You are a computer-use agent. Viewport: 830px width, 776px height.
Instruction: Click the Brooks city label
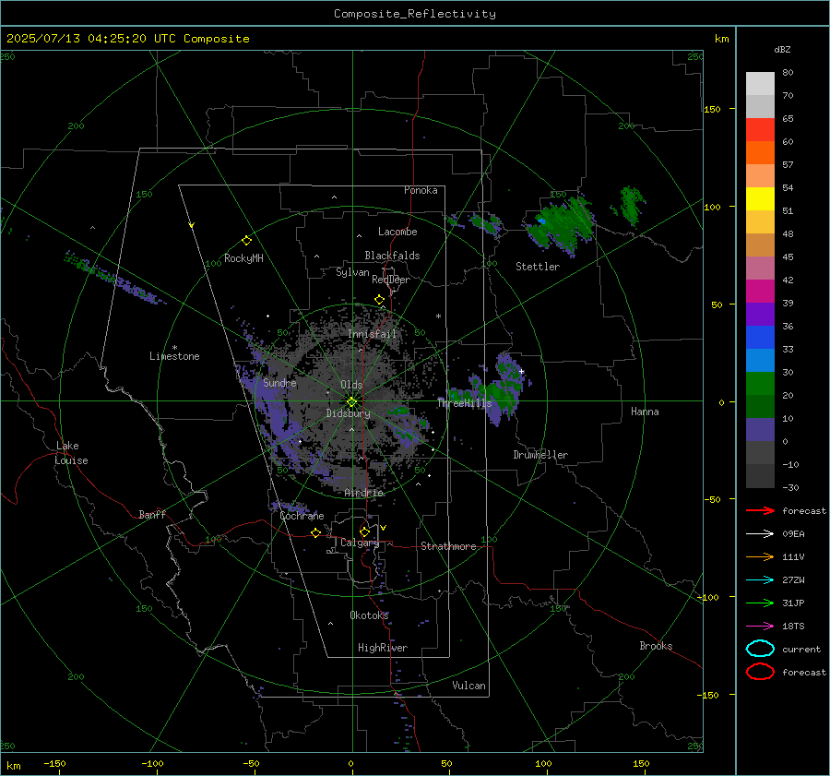coord(656,646)
